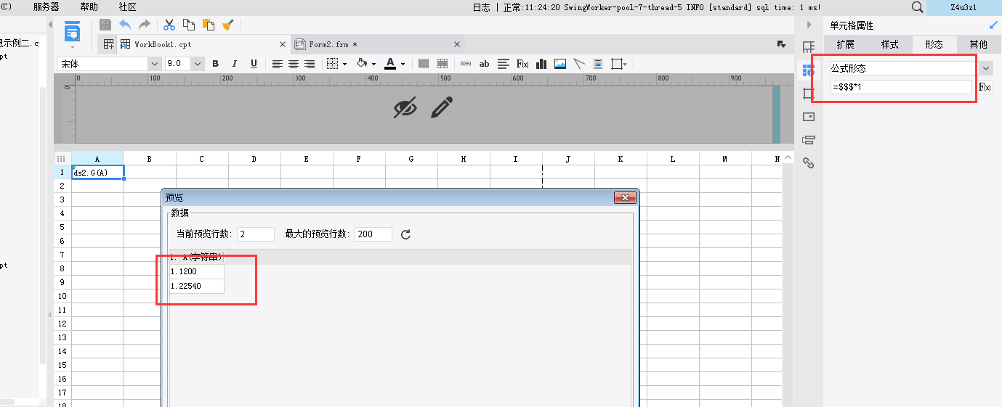Viewport: 1002px width, 407px height.
Task: Click the F(x) button beside the =$$$*1 field
Action: [985, 87]
